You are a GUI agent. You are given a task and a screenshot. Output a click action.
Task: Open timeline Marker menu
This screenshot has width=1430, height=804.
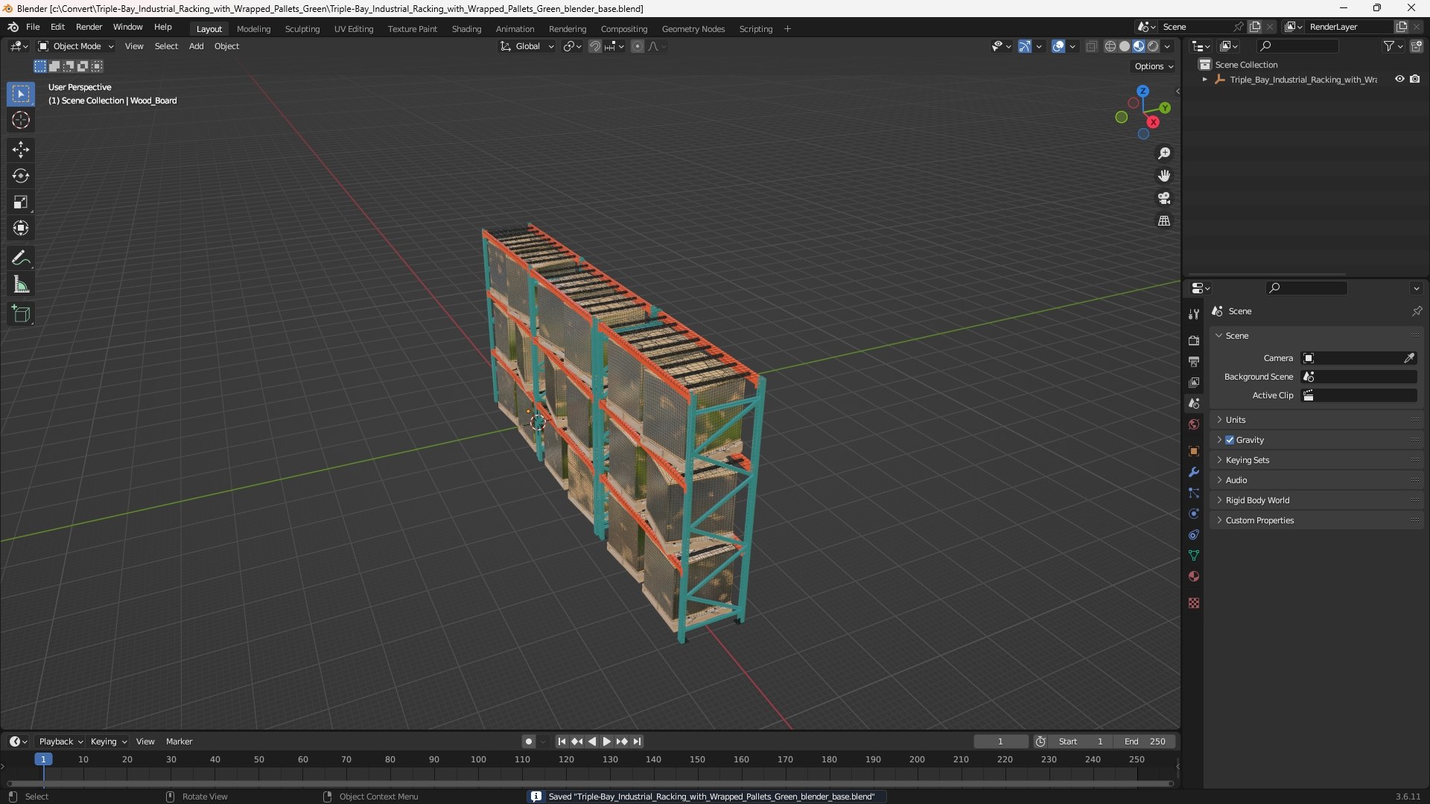[x=179, y=741]
